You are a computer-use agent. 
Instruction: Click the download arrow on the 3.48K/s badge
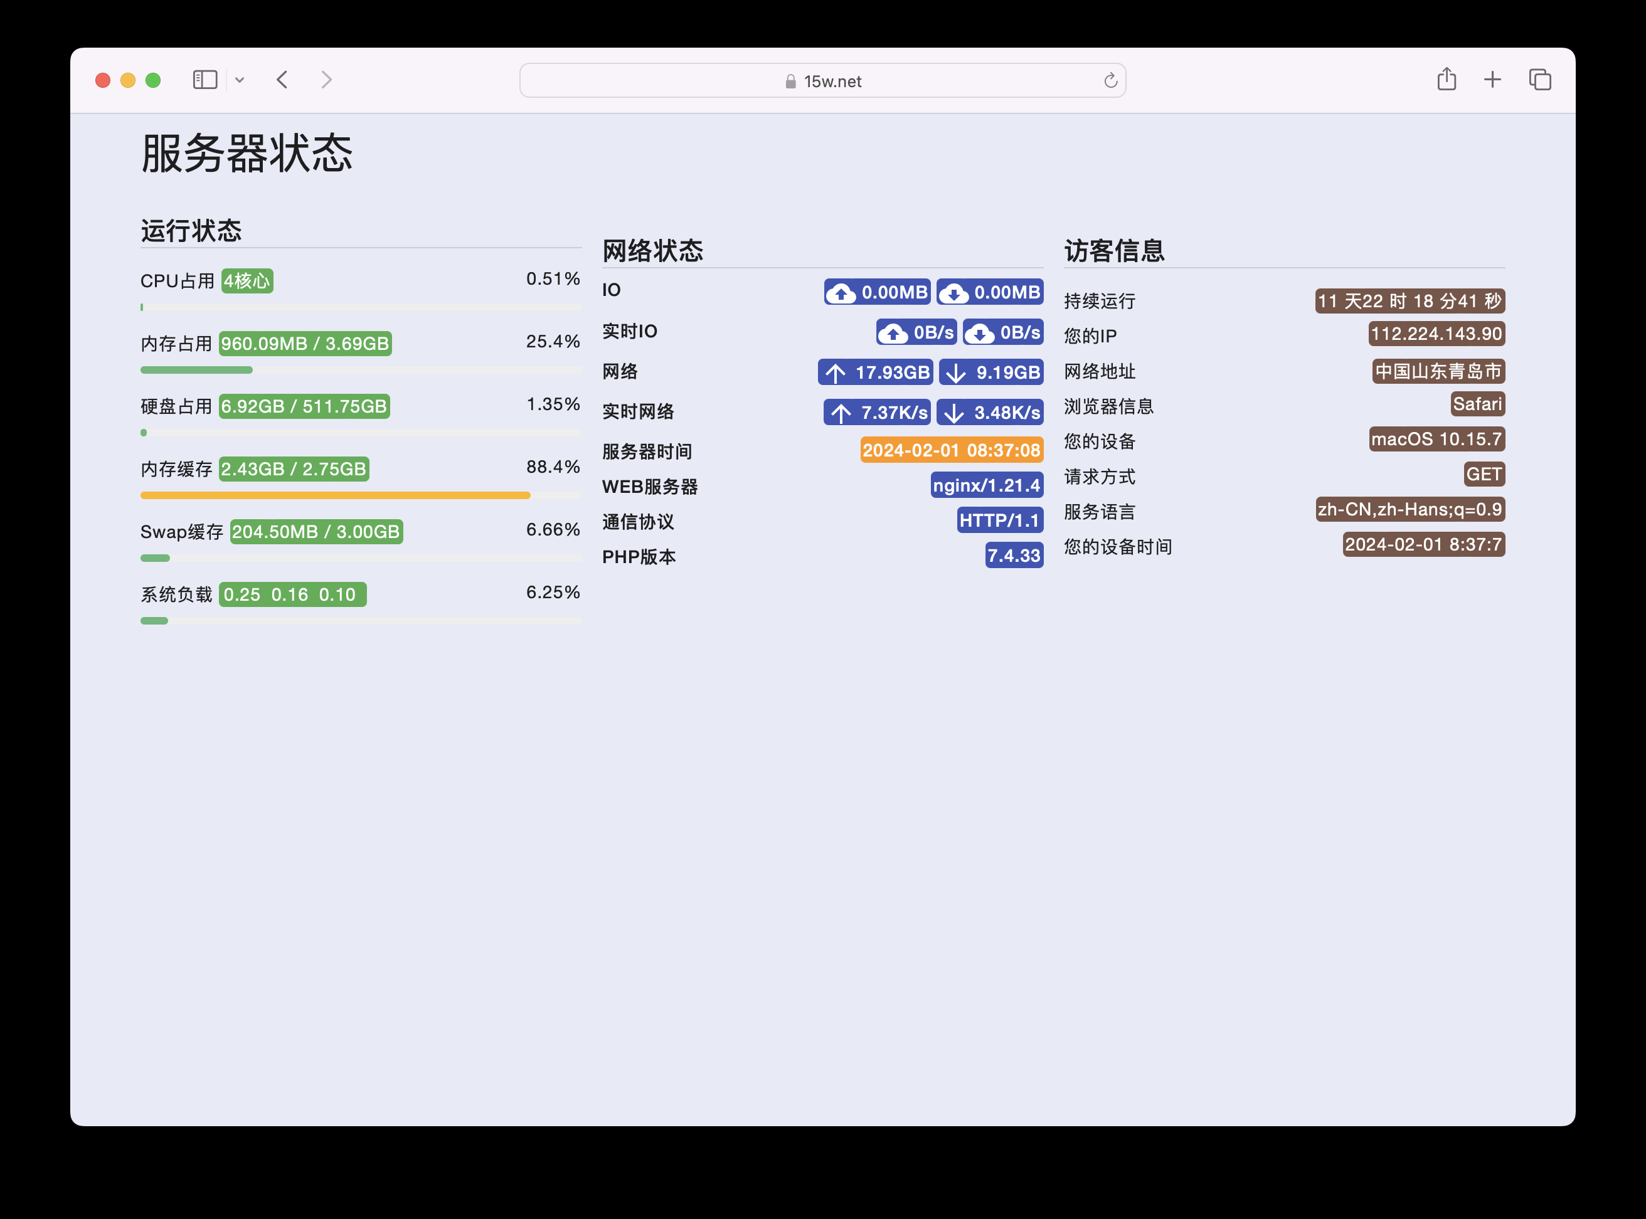[956, 413]
